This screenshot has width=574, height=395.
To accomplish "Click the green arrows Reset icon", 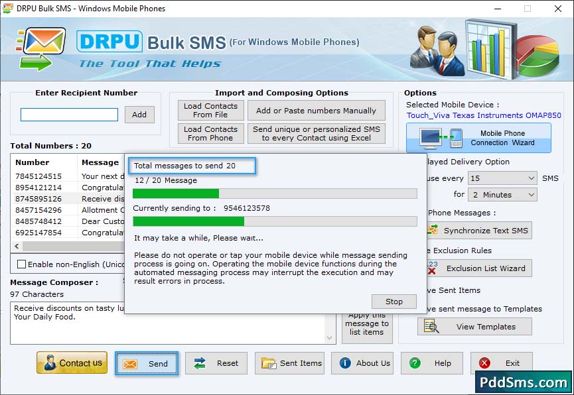I will pos(200,363).
